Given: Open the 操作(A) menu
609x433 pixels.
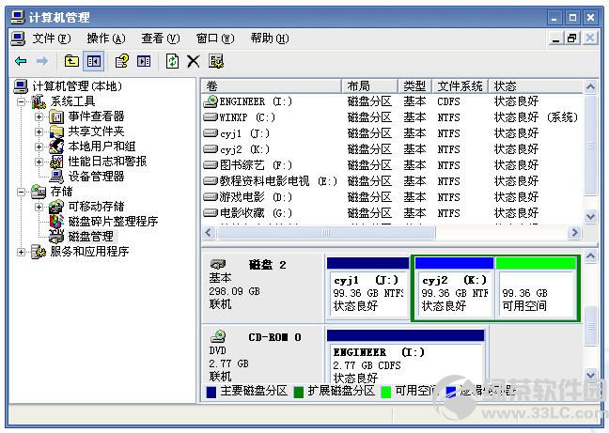Looking at the screenshot, I should pyautogui.click(x=105, y=39).
